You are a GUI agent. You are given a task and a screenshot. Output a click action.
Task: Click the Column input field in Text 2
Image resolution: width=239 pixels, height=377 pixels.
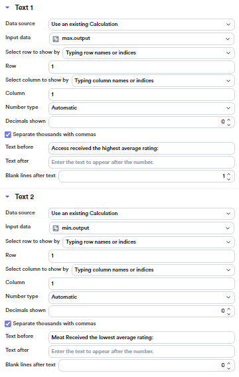141,283
